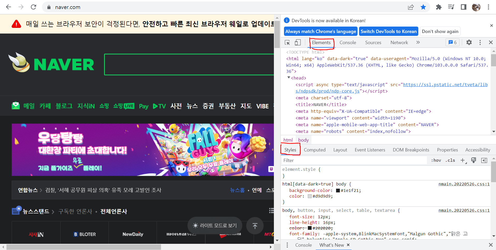
Task: Open the 카페 cafe link
Action: 45,106
